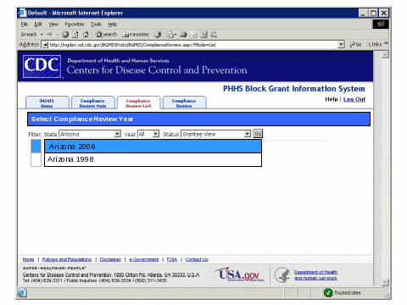Open the Edit menu
407x305 pixels.
[x=38, y=25]
